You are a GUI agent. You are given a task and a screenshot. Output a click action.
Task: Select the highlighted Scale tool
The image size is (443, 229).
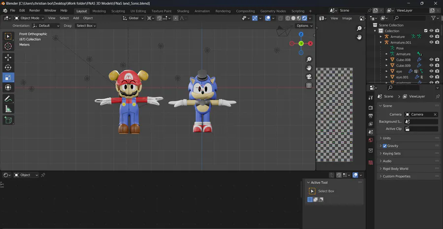coord(8,77)
